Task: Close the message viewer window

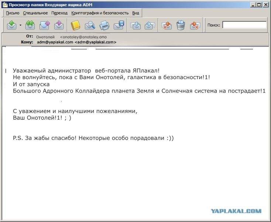Action: click(265, 5)
